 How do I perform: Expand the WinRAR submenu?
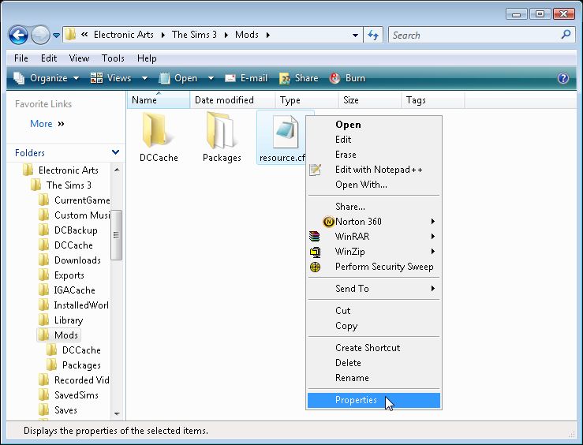[374, 237]
